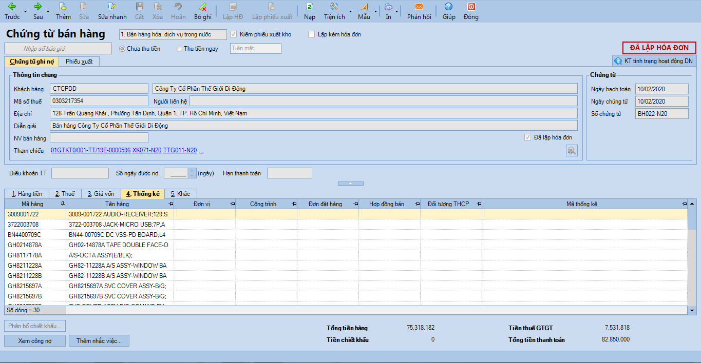Click the Điều khoản TT field

pos(80,173)
